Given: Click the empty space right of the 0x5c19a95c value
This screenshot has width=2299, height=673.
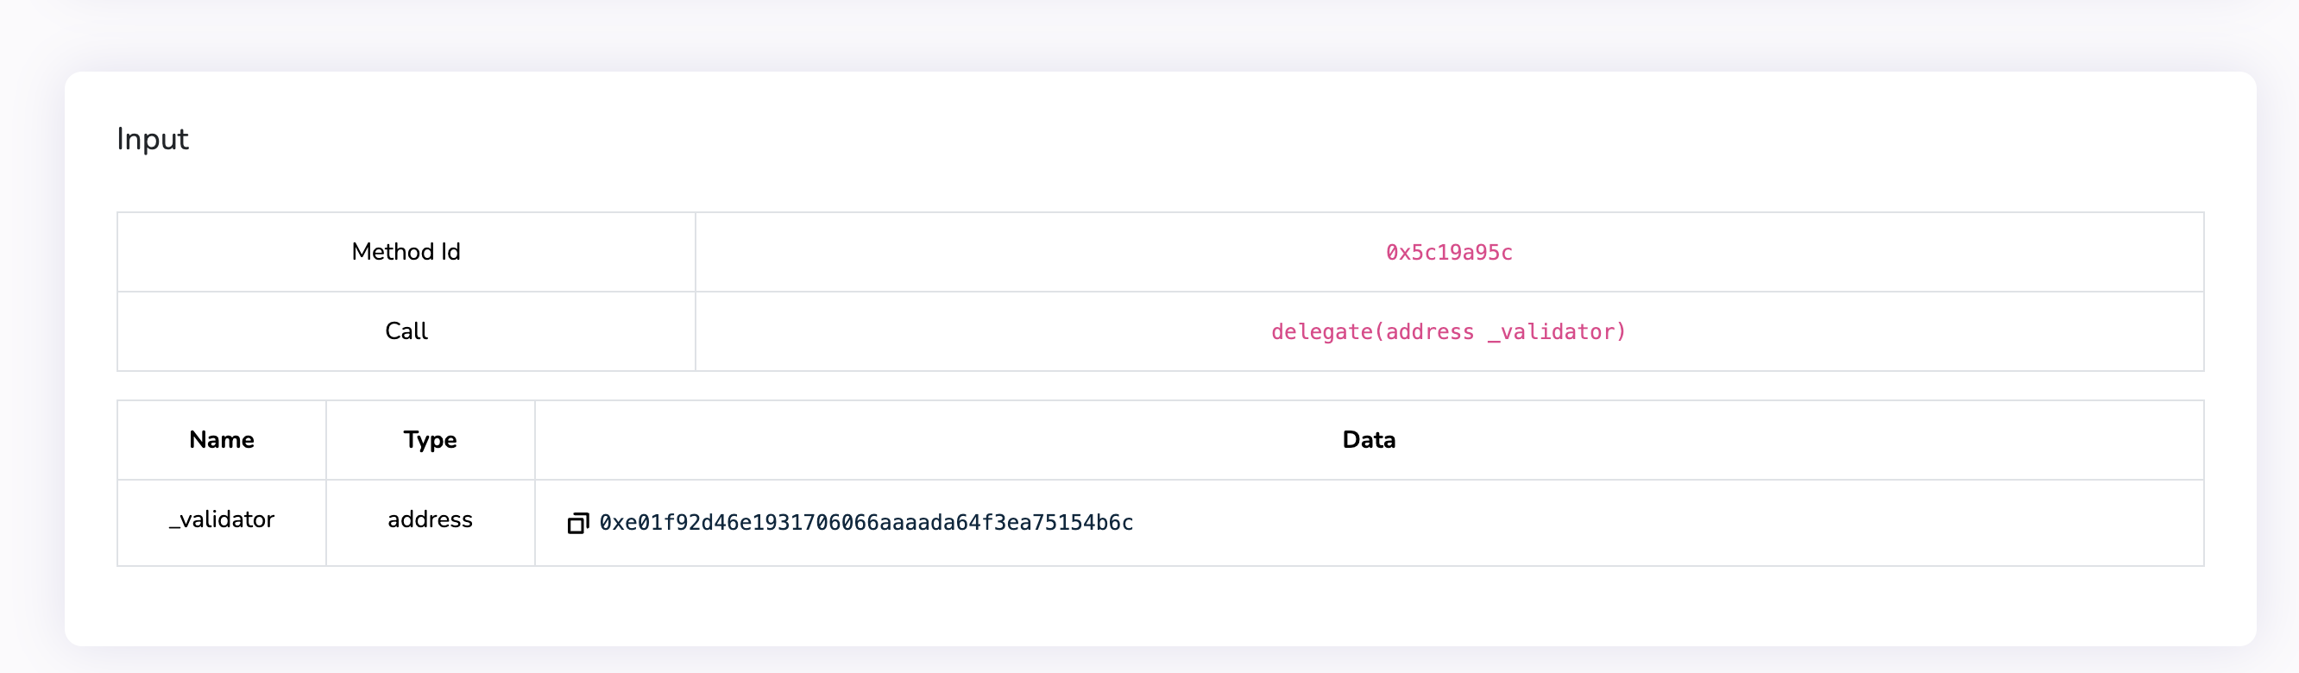Looking at the screenshot, I should point(1874,253).
